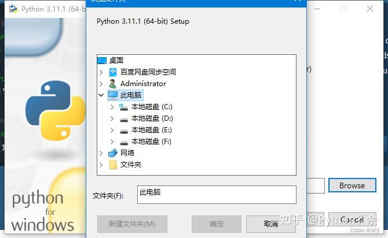Click the Python installer title bar icon
Viewport: 388px width, 238px height.
point(13,9)
